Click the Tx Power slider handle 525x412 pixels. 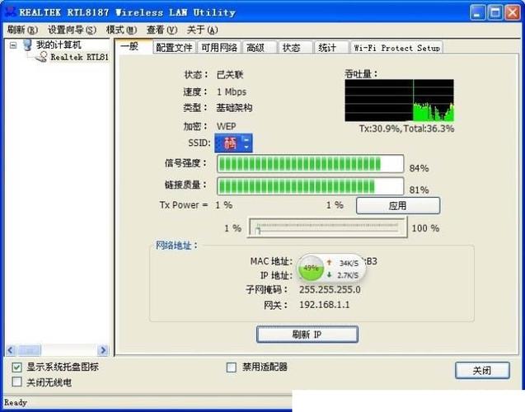point(258,230)
